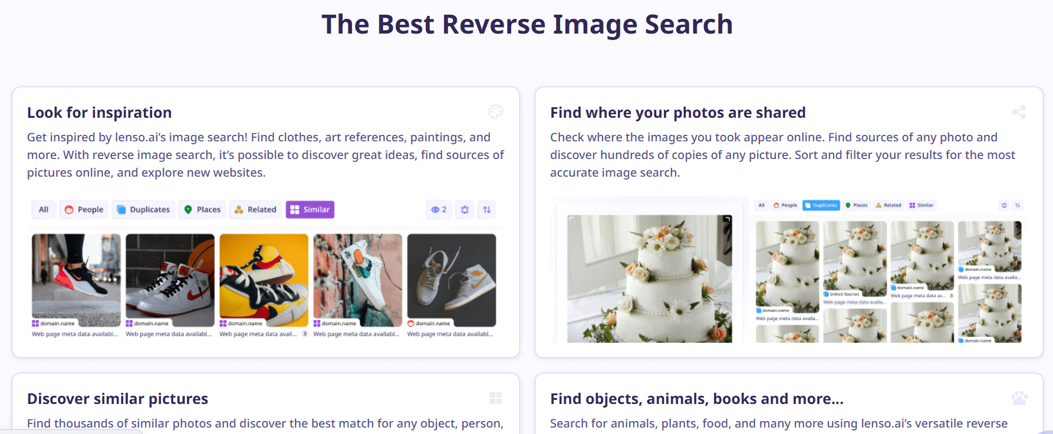Select the Places filter tab
Screen dimensions: 1053x434
(x=202, y=210)
